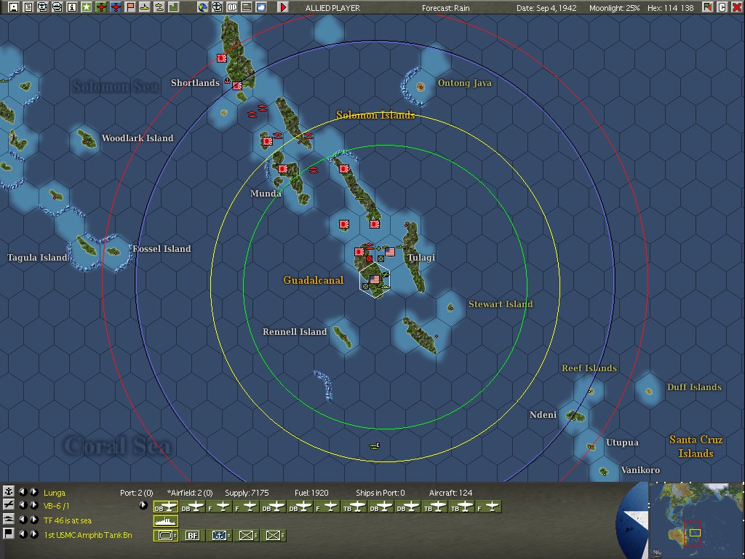Click the green and red flag icon top right
The image size is (745, 559).
point(708,7)
